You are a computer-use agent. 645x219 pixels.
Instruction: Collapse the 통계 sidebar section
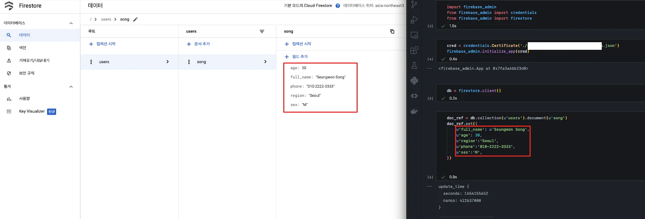click(71, 87)
